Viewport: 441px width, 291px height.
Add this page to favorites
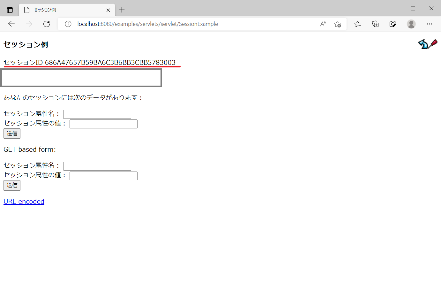pos(337,24)
